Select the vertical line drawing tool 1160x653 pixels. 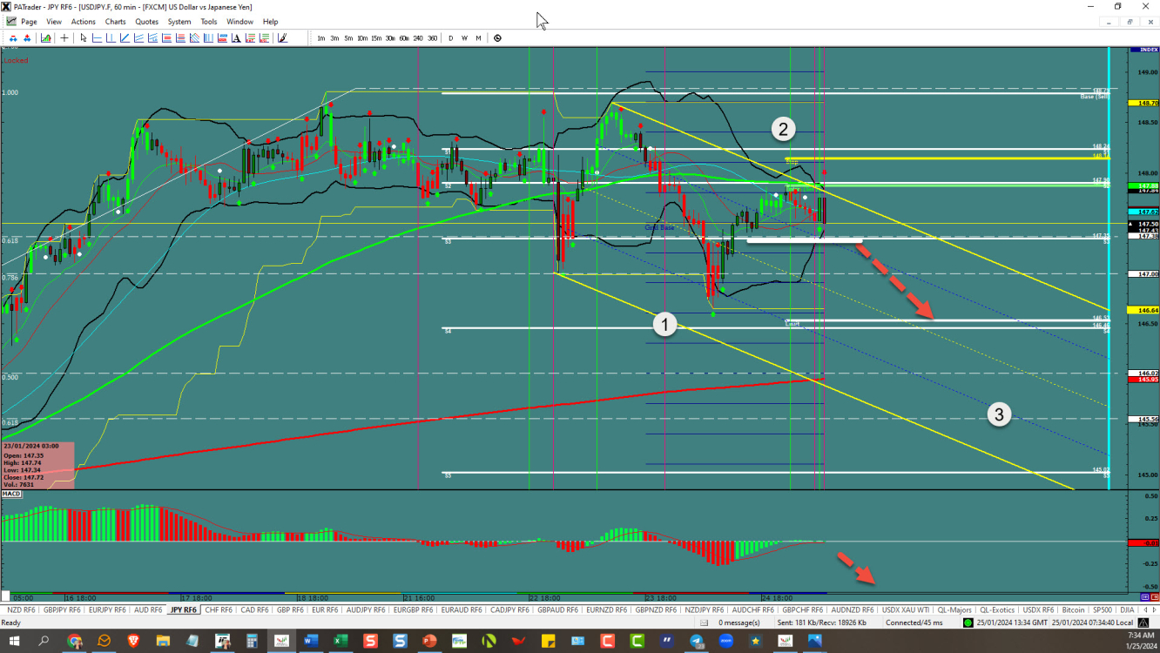pos(111,38)
